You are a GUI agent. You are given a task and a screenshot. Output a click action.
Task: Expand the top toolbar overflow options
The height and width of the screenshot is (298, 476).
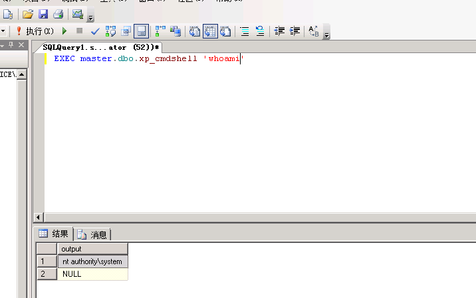click(x=90, y=18)
